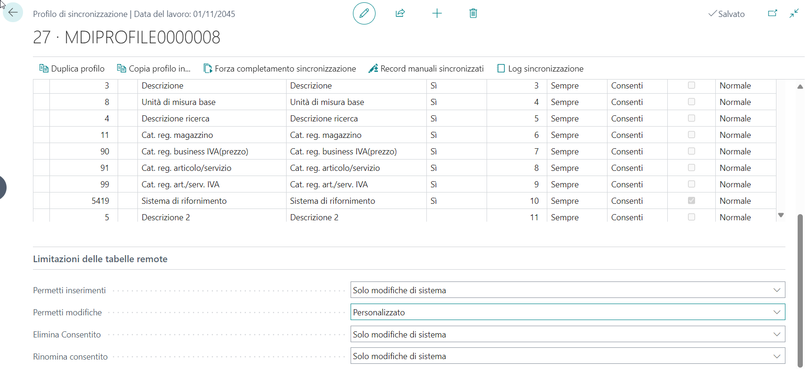Toggle checkbox in Descrizione row numbered 3

691,85
